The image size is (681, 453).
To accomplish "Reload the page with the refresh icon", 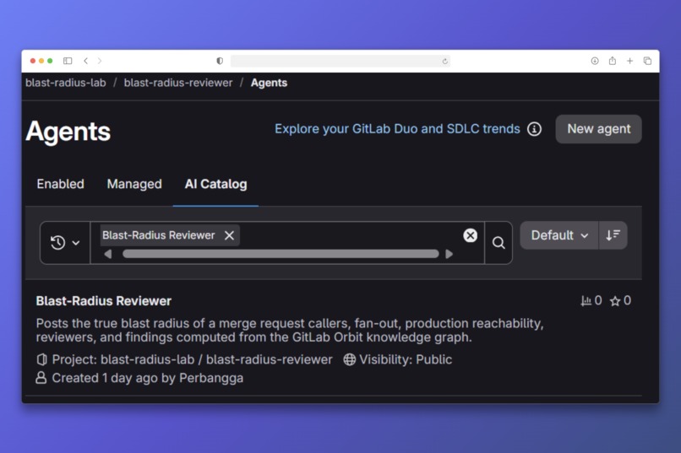I will [x=444, y=61].
